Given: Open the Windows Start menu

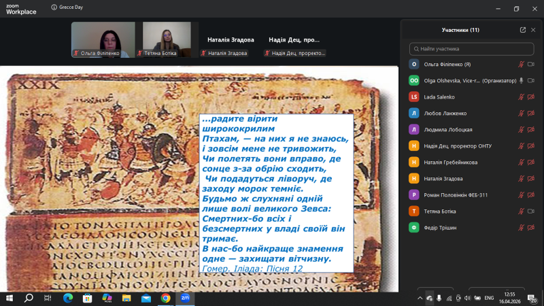Looking at the screenshot, I should pyautogui.click(x=10, y=298).
